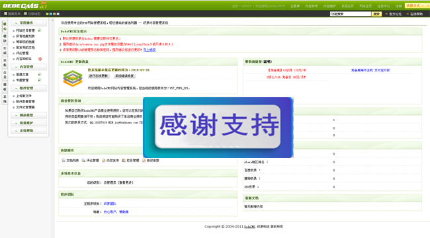The width and height of the screenshot is (430, 238).
Task: Open 内容回收站 in the sidebar
Action: (x=24, y=59)
